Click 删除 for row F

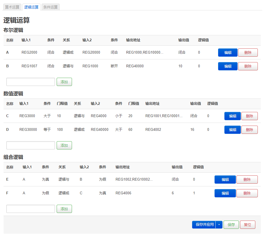point(247,193)
